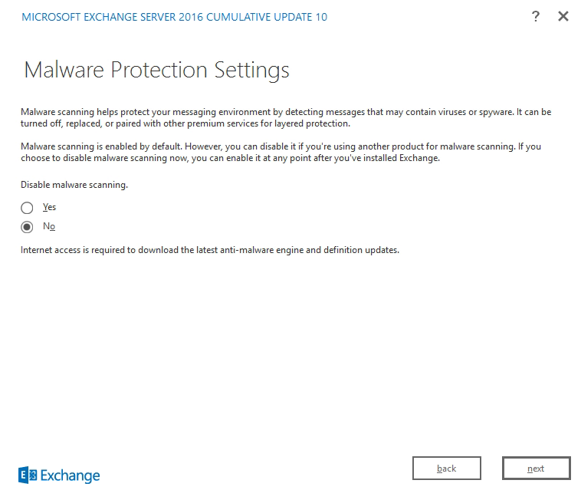
Task: Select the Yes radio button
Action: 27,208
